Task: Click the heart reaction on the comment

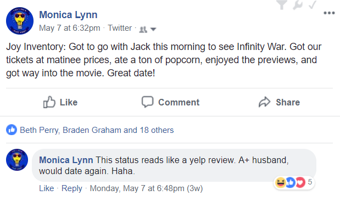Action: point(300,182)
